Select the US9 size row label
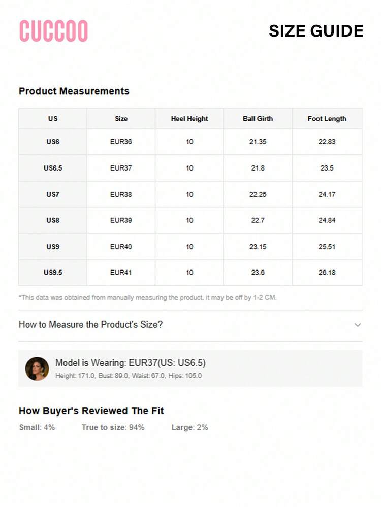Viewport: 381px width, 507px height. point(53,247)
